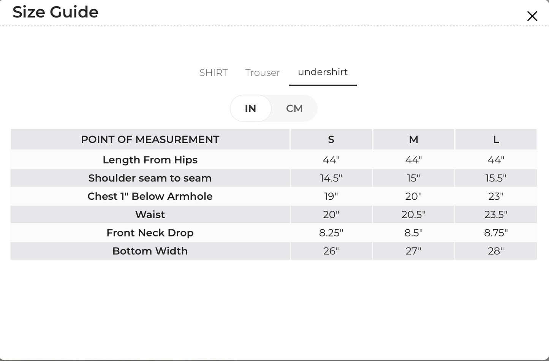
Task: Click the Waist row label
Action: (x=150, y=214)
